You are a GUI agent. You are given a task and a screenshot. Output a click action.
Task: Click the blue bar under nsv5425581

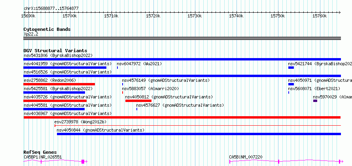pos(54,92)
